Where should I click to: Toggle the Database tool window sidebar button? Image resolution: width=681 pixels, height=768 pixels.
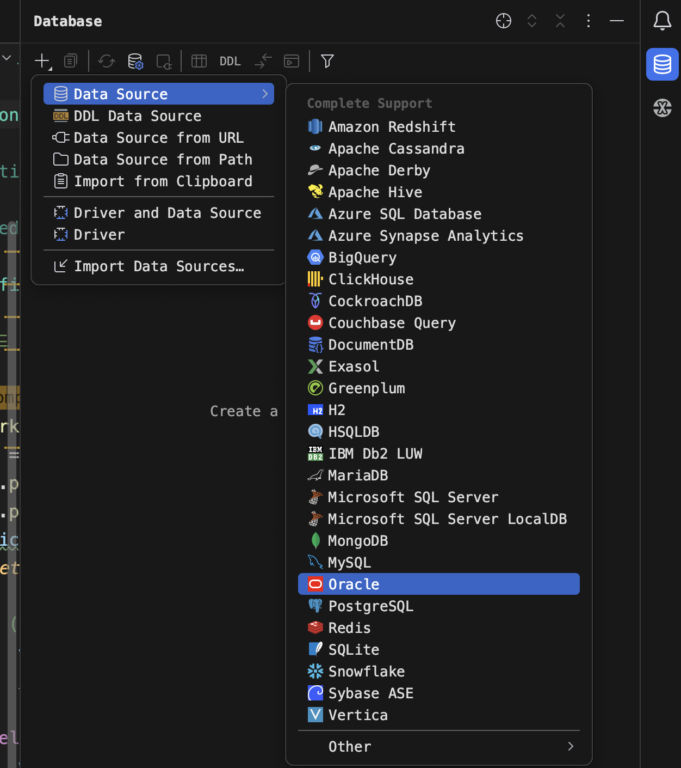click(663, 64)
